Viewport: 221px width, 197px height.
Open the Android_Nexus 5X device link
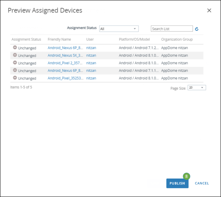pyautogui.click(x=65, y=55)
